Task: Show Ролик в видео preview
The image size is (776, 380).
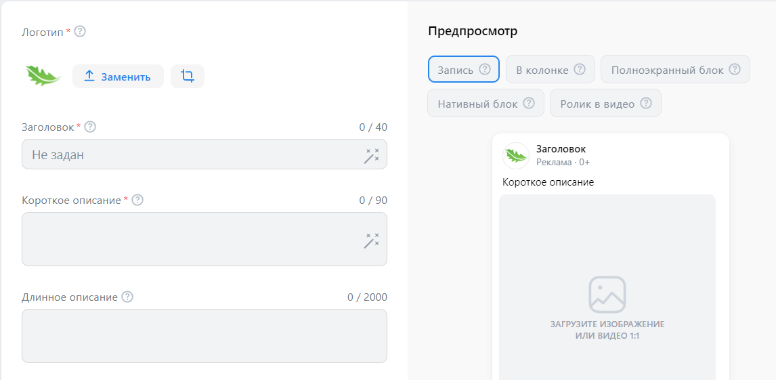Action: pyautogui.click(x=606, y=104)
